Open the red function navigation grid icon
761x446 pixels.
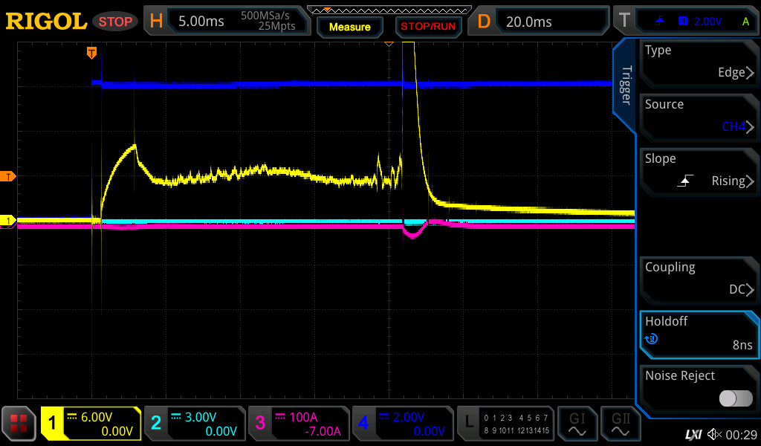coord(19,424)
